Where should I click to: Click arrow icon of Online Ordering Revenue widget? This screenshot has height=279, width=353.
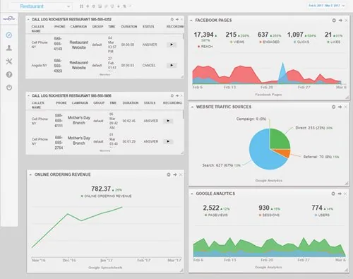[175, 174]
